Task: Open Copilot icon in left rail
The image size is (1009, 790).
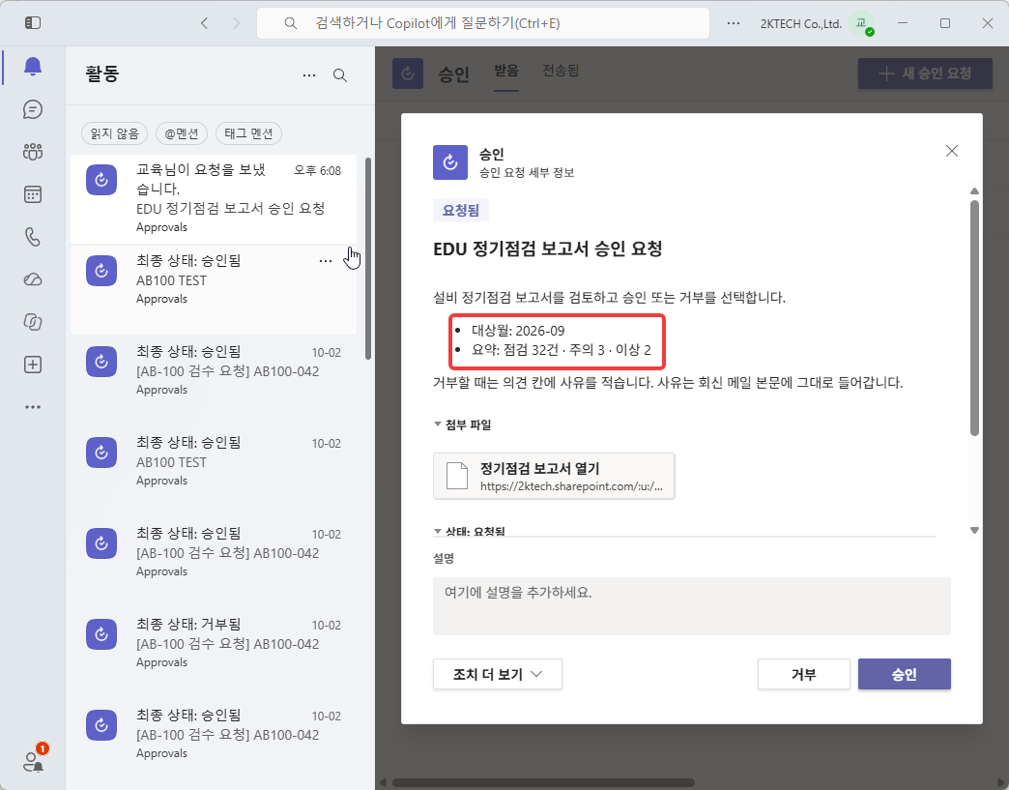Action: tap(33, 322)
